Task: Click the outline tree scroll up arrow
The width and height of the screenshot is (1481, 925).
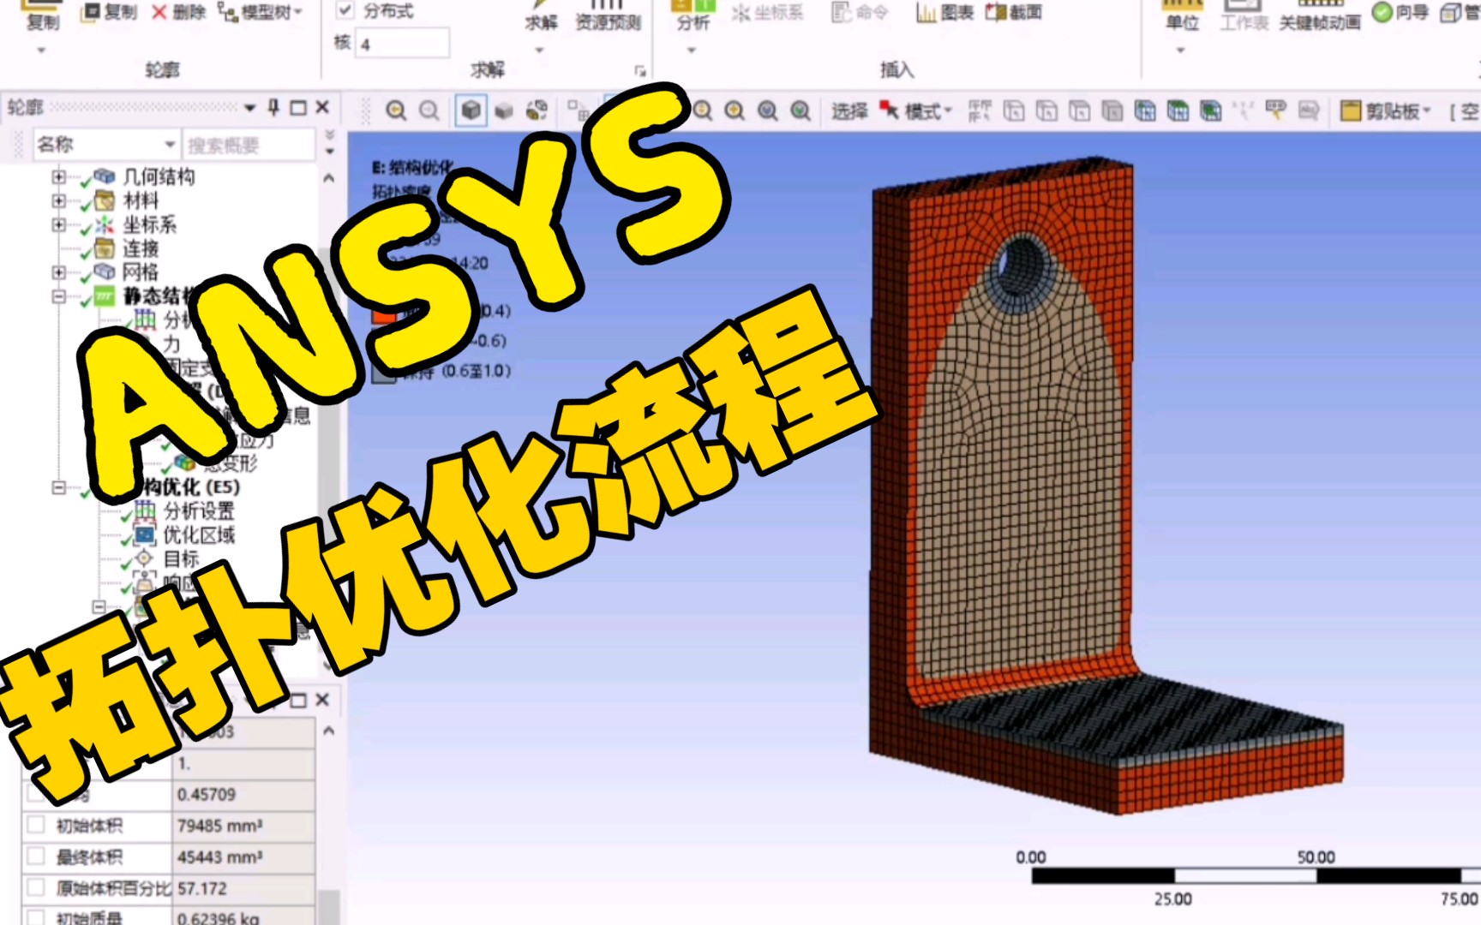Action: tap(329, 178)
